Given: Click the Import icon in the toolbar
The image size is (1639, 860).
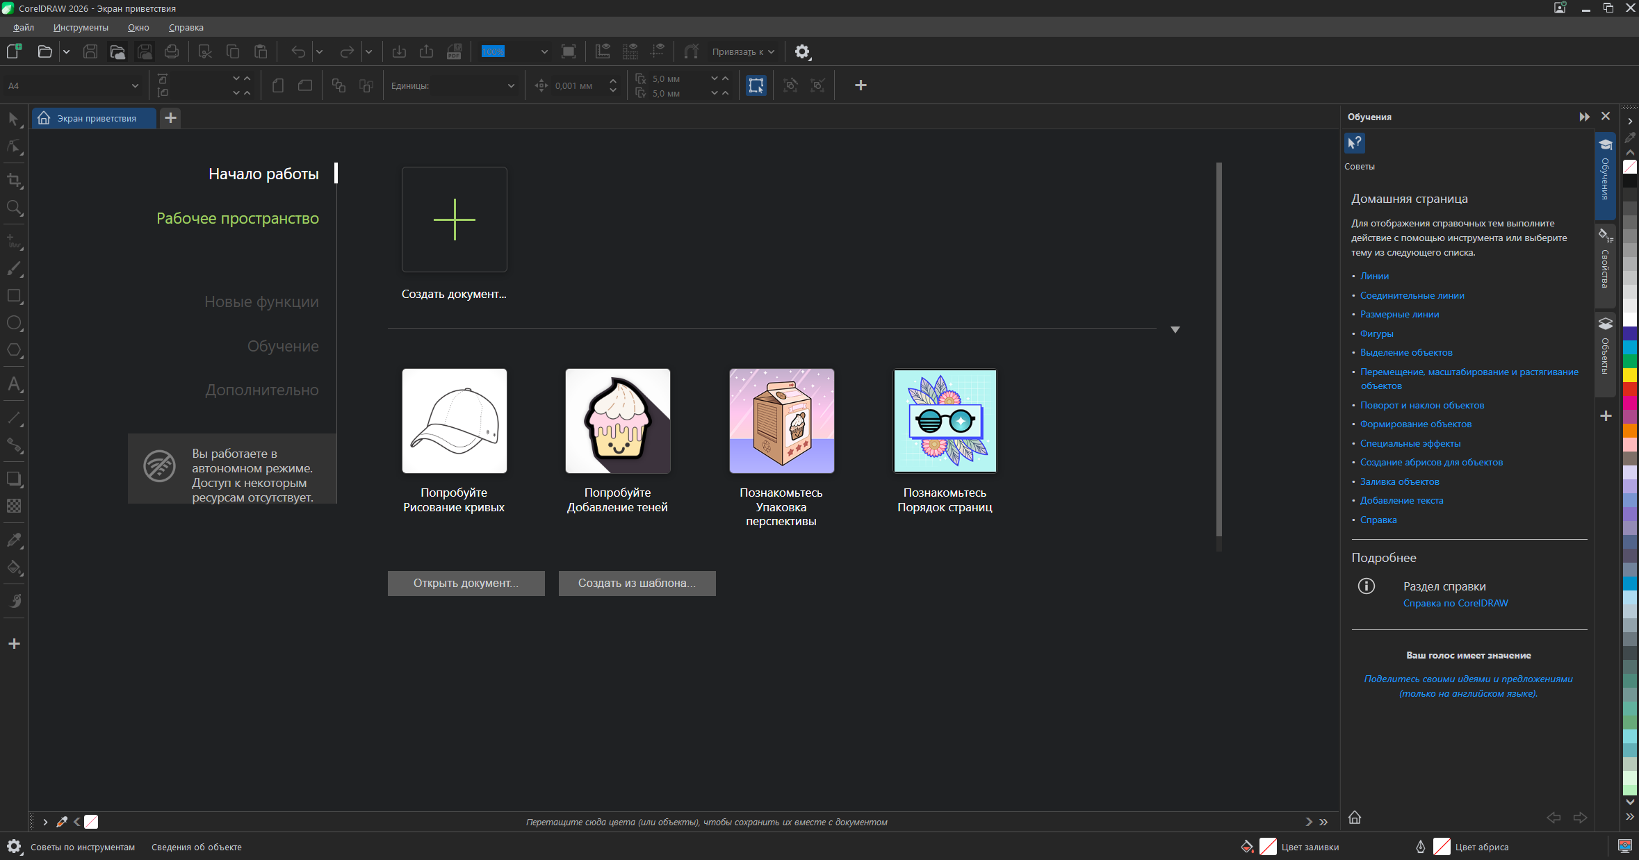Looking at the screenshot, I should pos(399,51).
